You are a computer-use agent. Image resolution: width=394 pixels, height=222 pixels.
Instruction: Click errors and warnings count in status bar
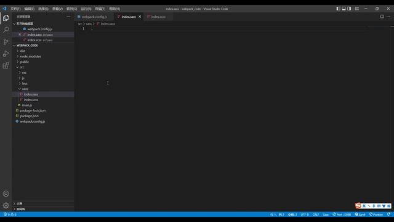click(x=10, y=215)
